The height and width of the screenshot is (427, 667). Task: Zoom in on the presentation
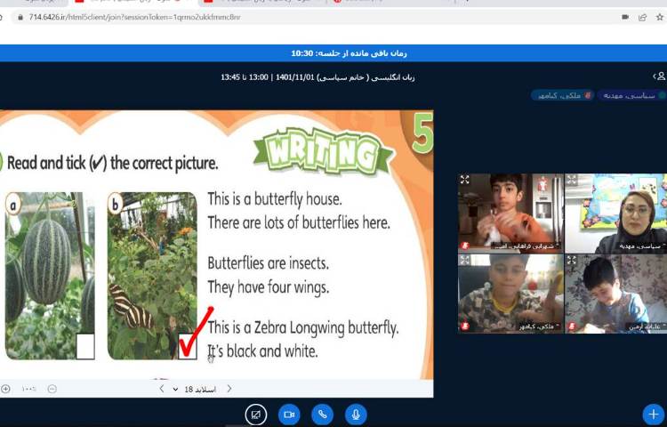tap(6, 389)
